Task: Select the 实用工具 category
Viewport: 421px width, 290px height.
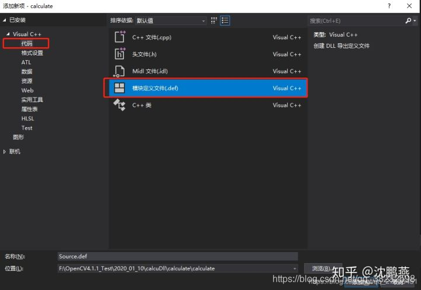Action: pos(32,100)
